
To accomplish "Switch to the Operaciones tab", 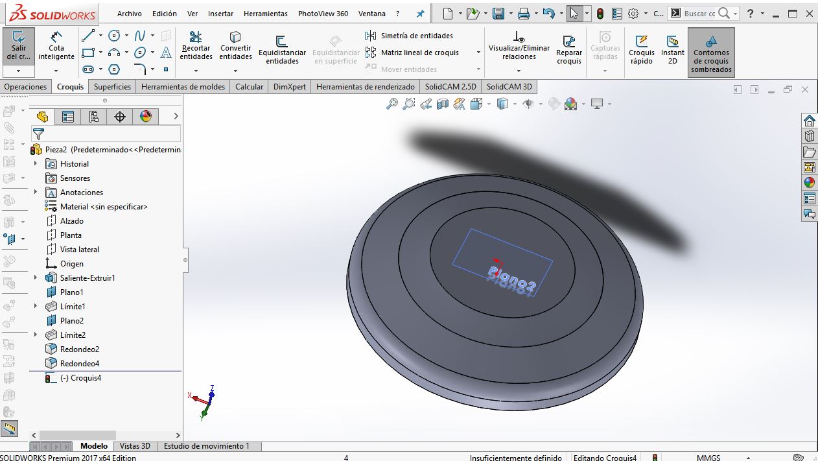I will 25,86.
